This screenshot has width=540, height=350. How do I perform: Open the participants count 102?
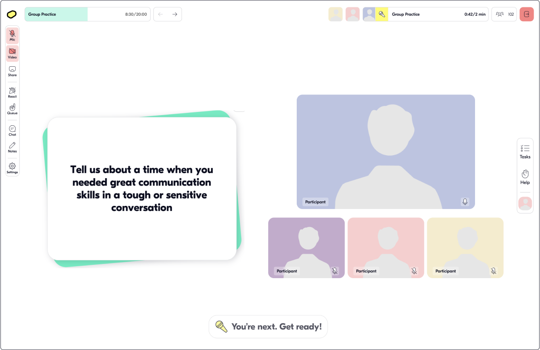pos(504,14)
